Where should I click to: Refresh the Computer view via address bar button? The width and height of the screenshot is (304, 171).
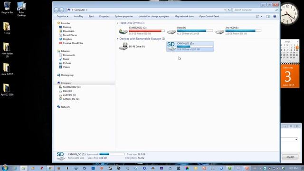(x=229, y=10)
